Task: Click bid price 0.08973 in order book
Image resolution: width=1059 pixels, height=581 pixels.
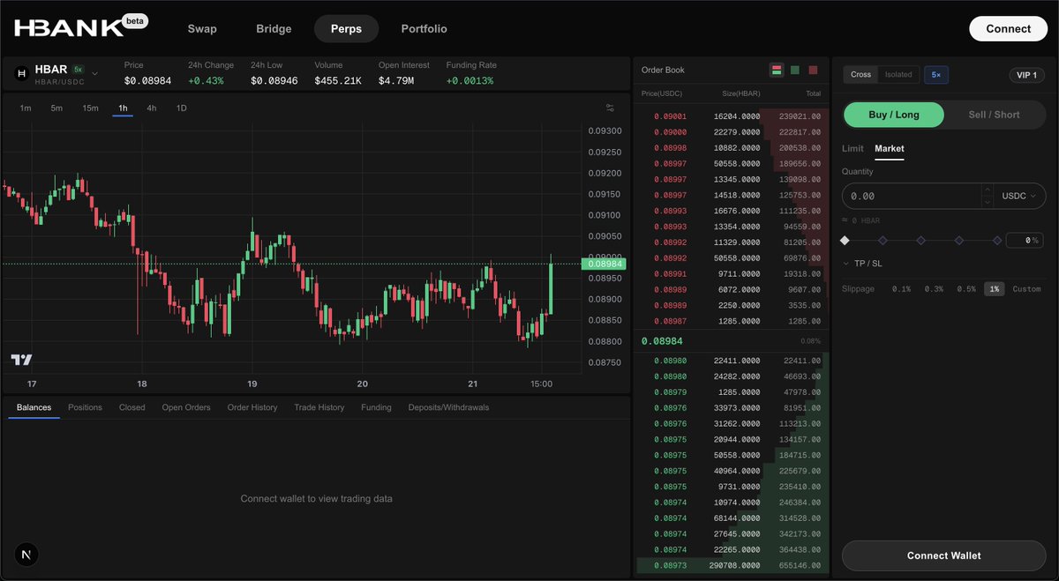Action: [x=670, y=566]
